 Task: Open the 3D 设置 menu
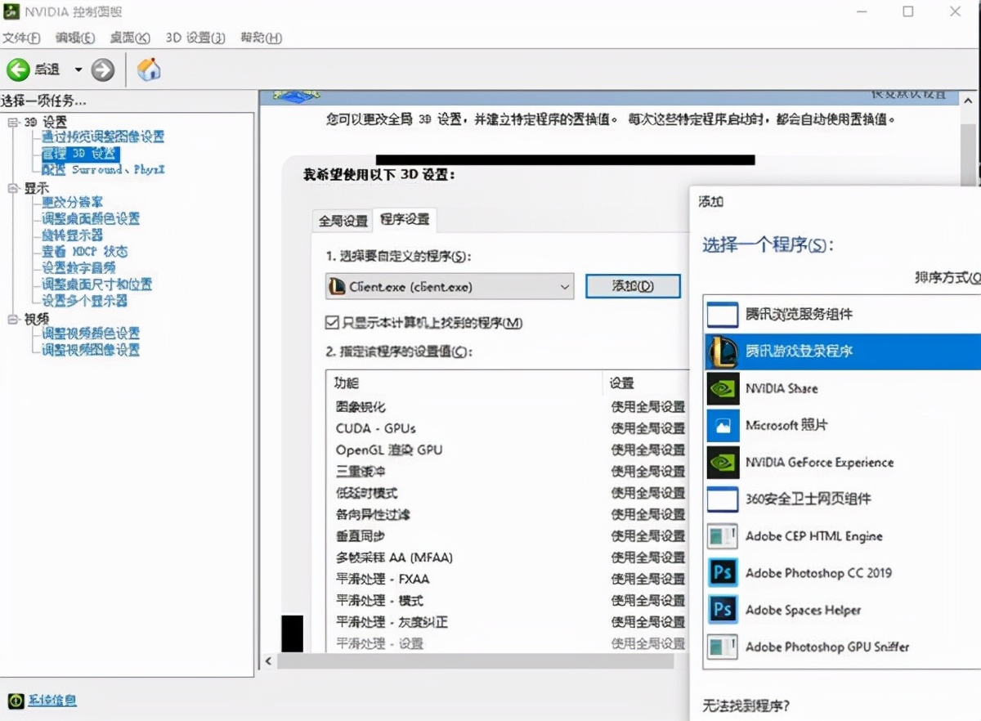[x=196, y=38]
